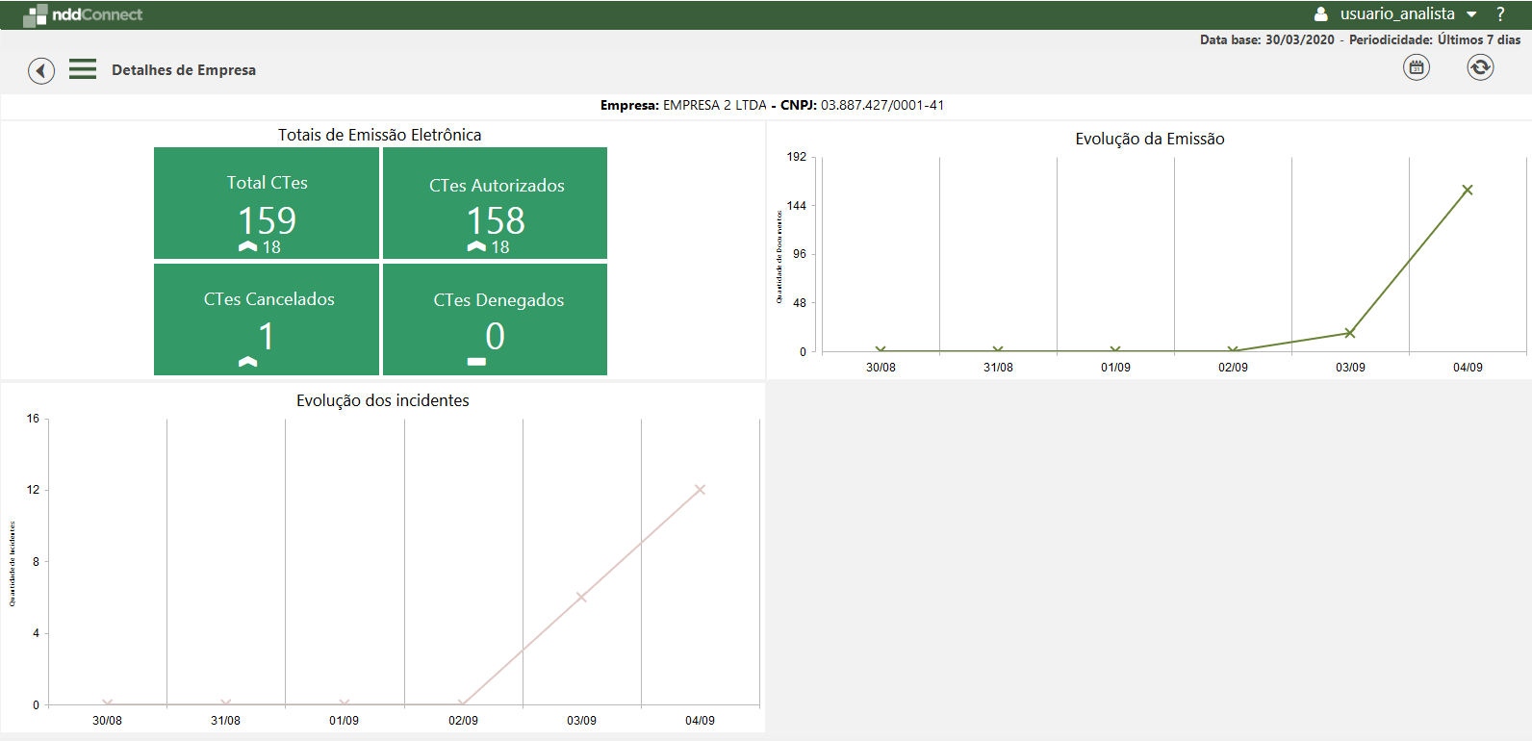The width and height of the screenshot is (1532, 741).
Task: Open the hamburger menu
Action: click(83, 69)
